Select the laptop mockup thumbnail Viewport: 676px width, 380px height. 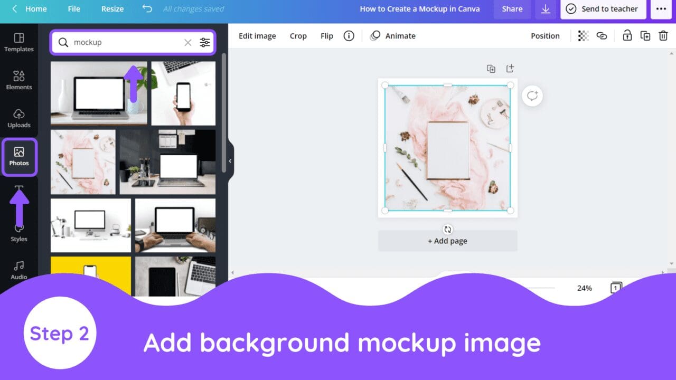pyautogui.click(x=98, y=93)
